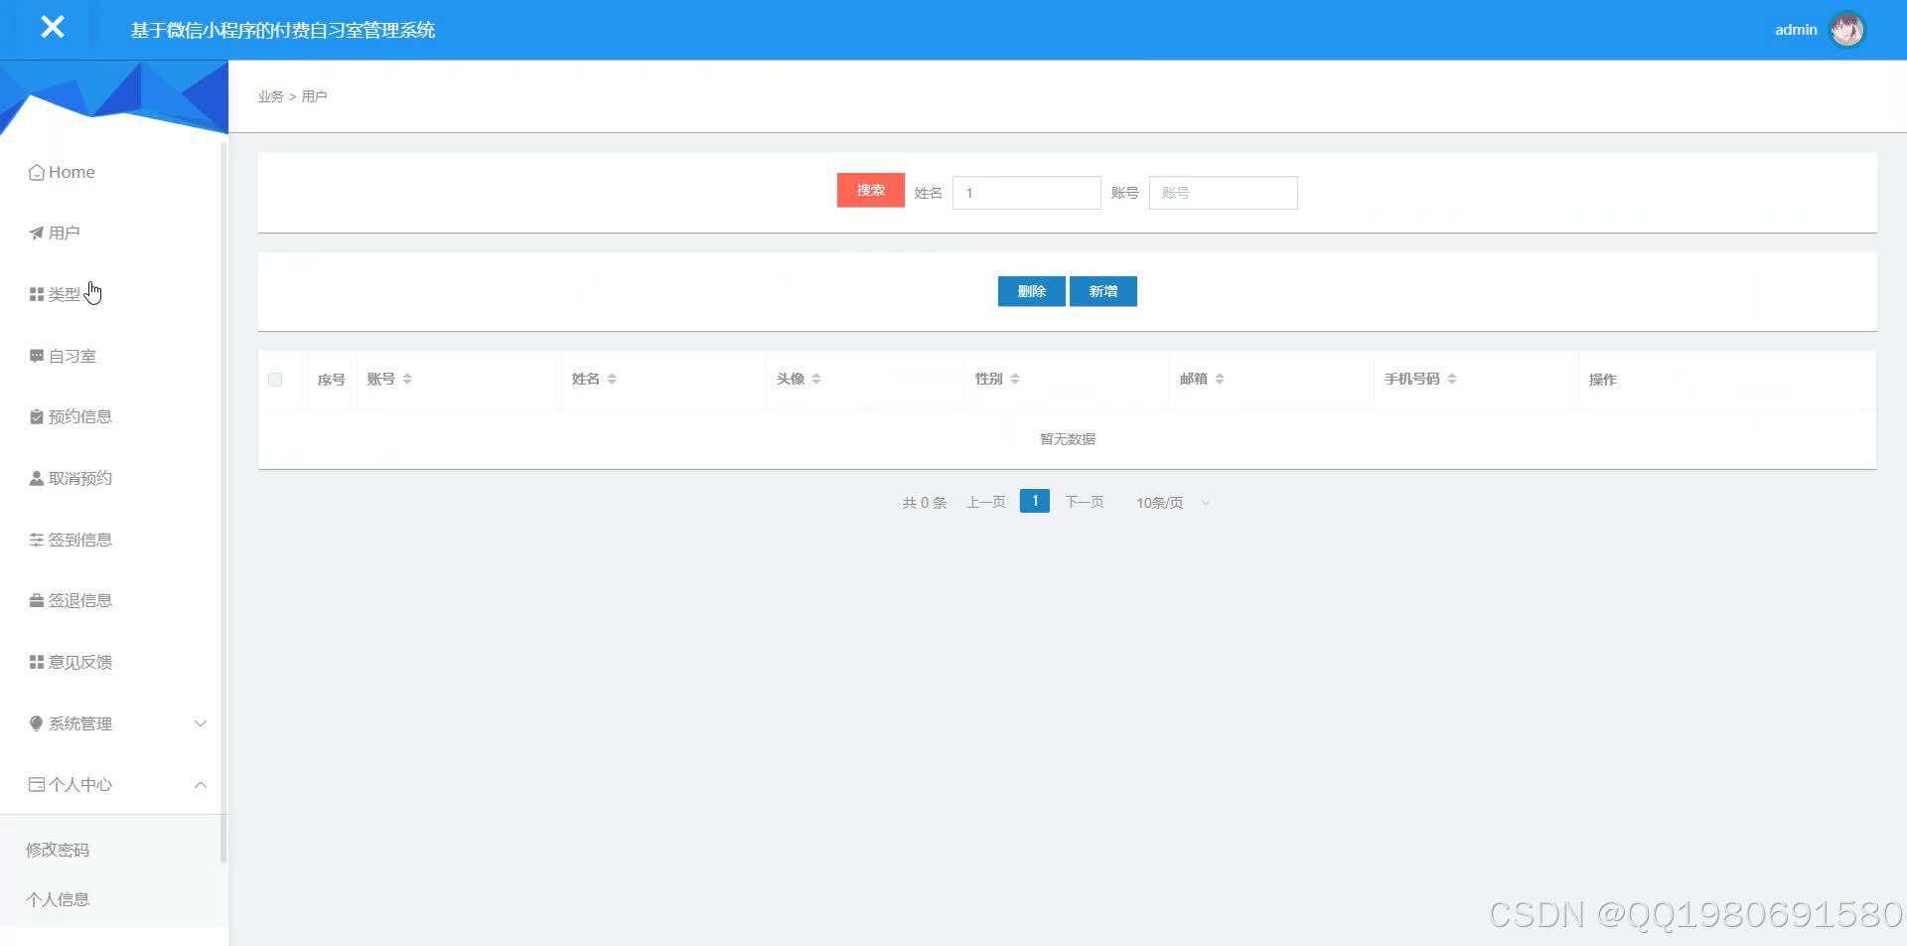
Task: Click 业务 in the breadcrumb
Action: [x=270, y=96]
